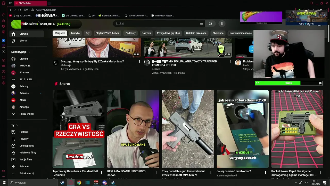The height and width of the screenshot is (186, 330).
Task: Select the Muzyka filter chip
Action: 75,33
